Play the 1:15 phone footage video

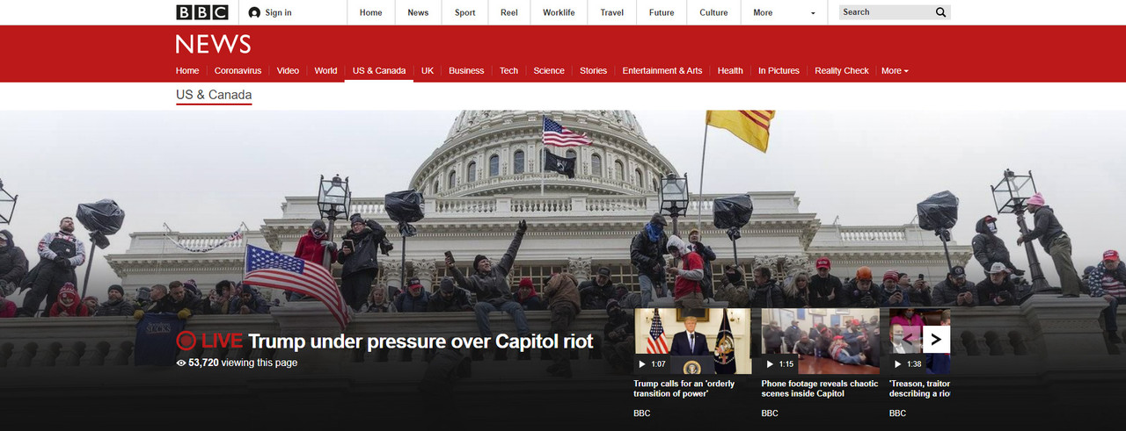point(820,341)
